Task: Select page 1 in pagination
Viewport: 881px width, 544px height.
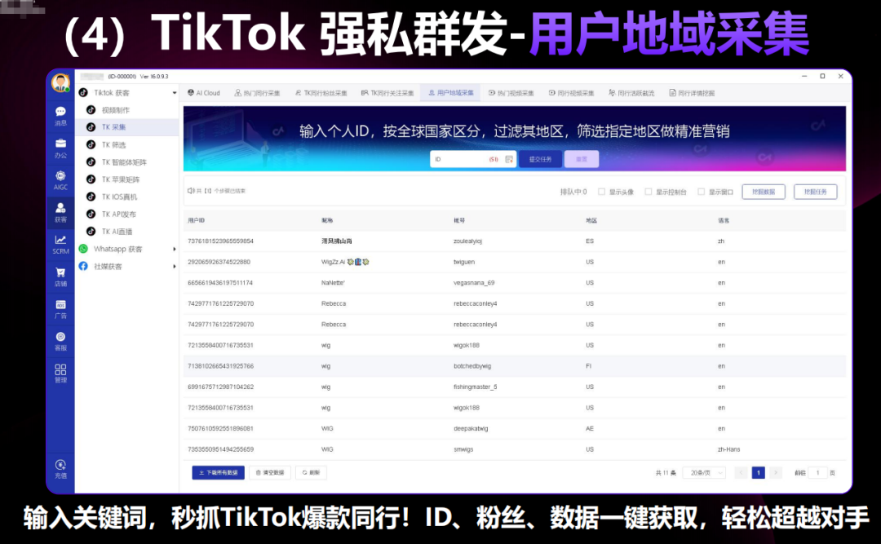Action: pos(758,473)
